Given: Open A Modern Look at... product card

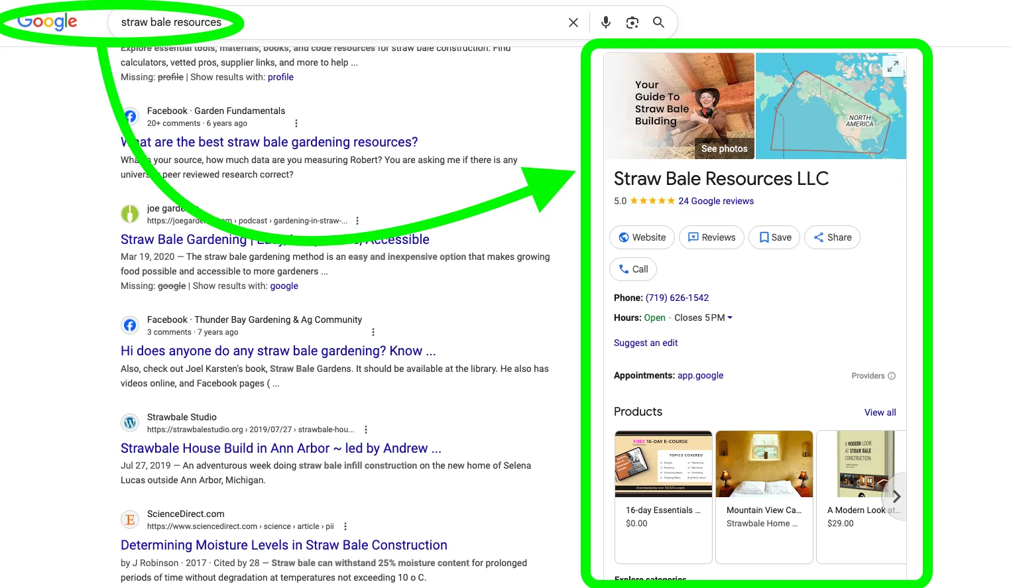Looking at the screenshot, I should click(861, 497).
